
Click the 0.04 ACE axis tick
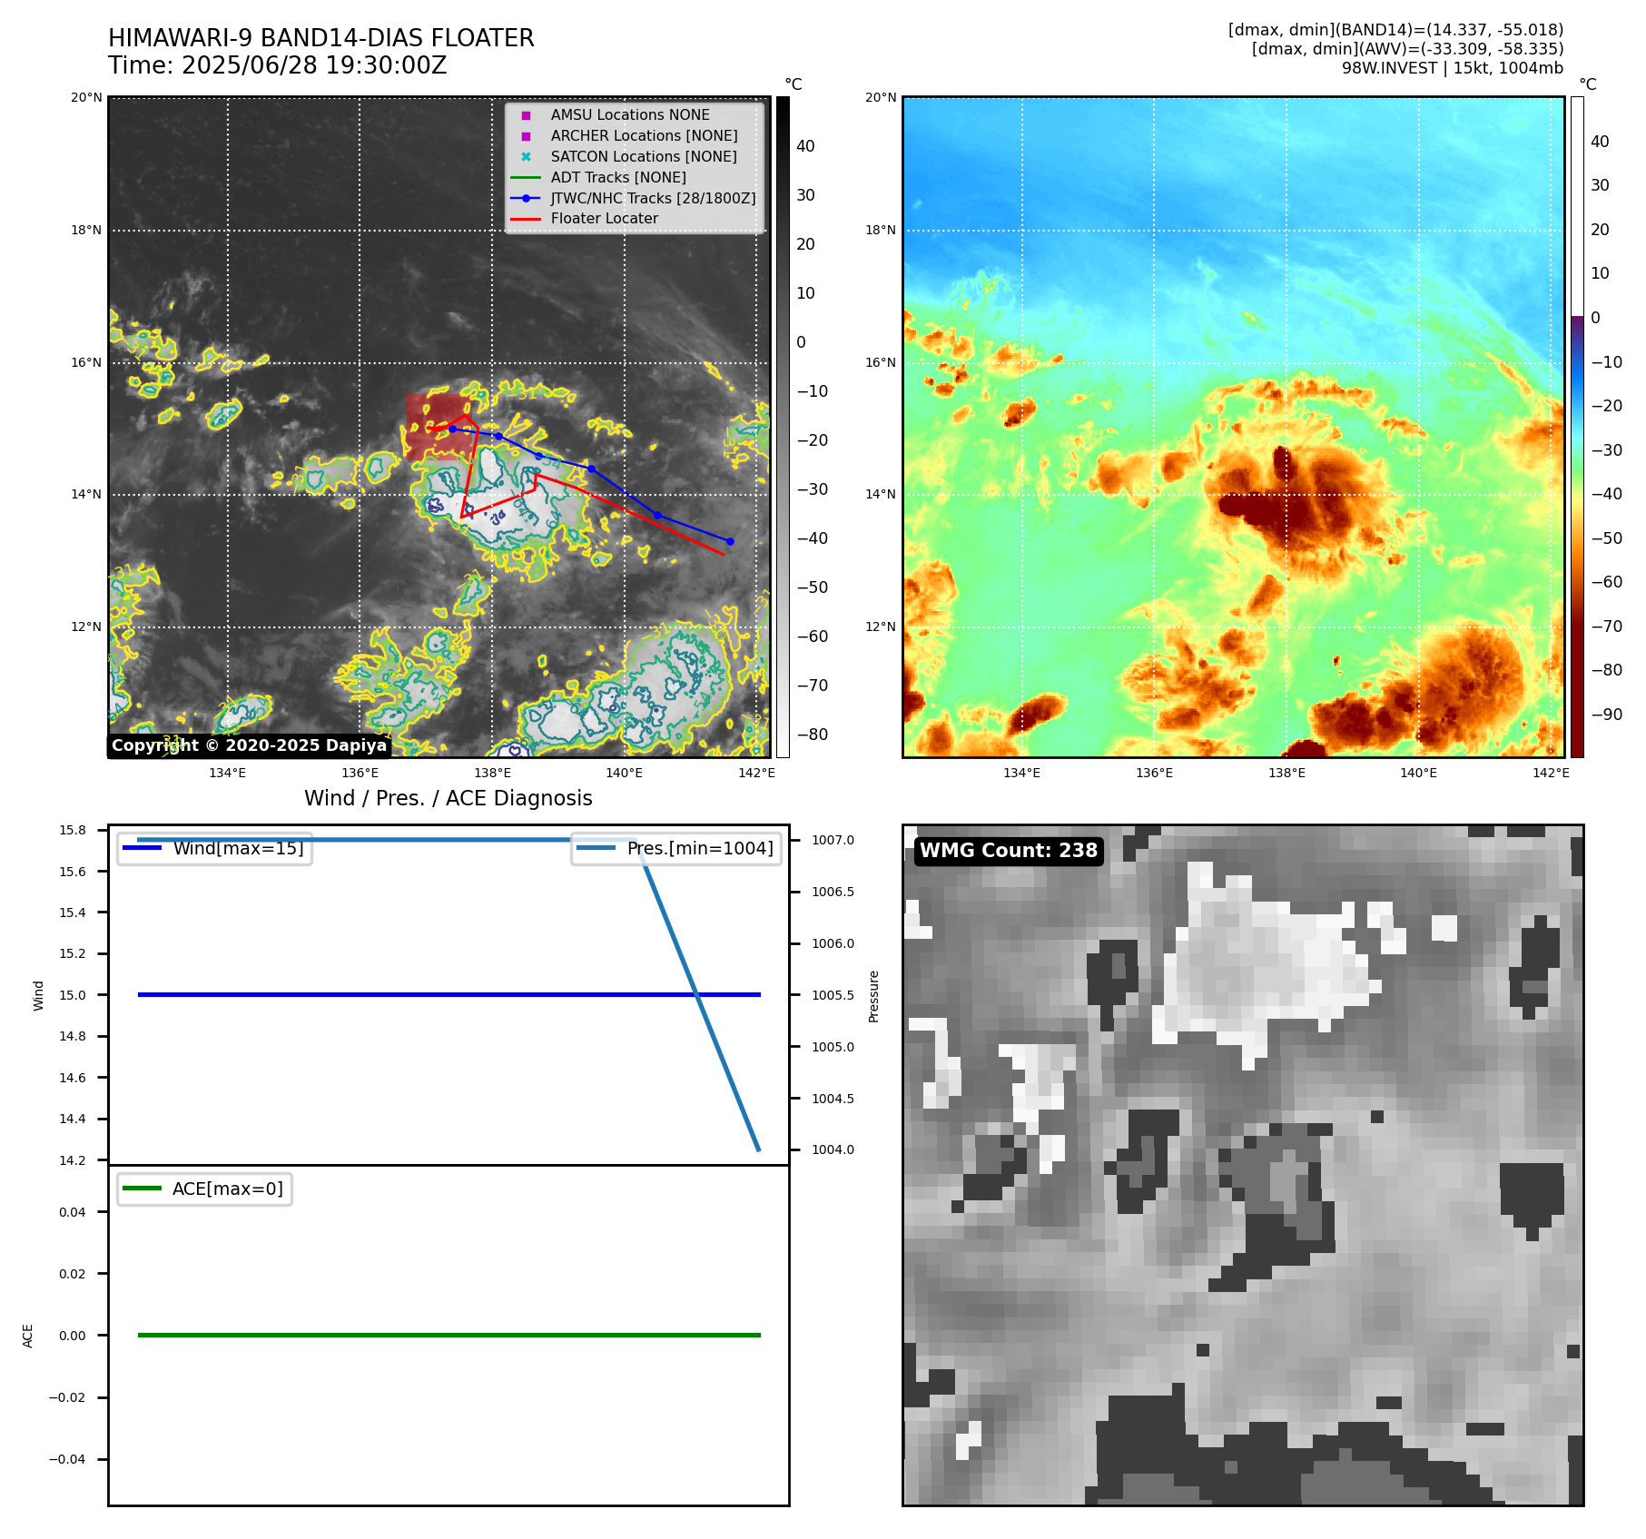[x=73, y=1212]
